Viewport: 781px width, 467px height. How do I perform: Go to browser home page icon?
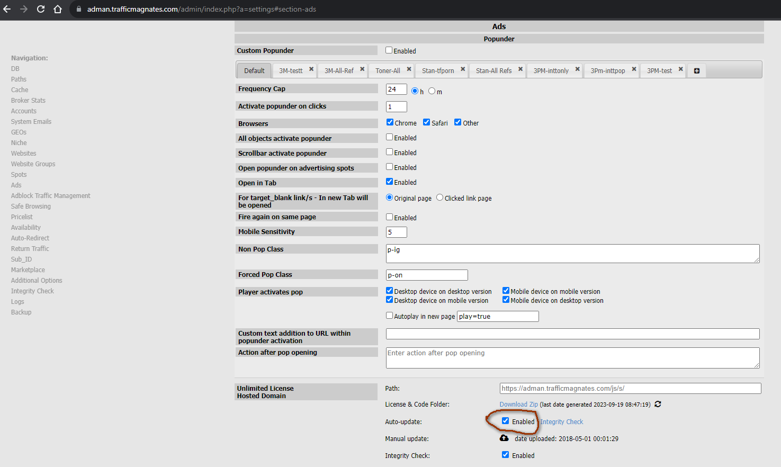58,9
